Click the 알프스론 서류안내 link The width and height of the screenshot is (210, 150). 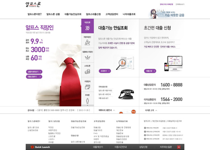105,94
